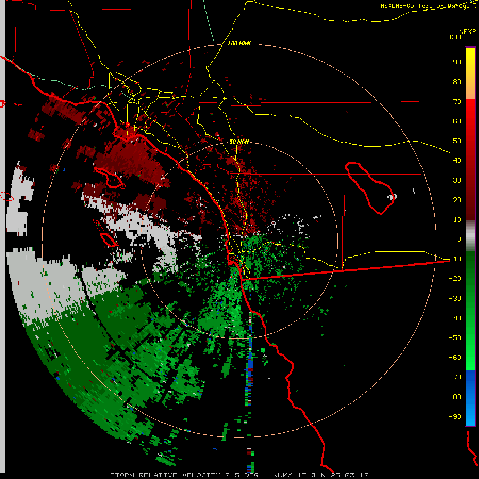This screenshot has height=479, width=479.
Task: Click the 30 knot tick label on scale
Action: (457, 180)
